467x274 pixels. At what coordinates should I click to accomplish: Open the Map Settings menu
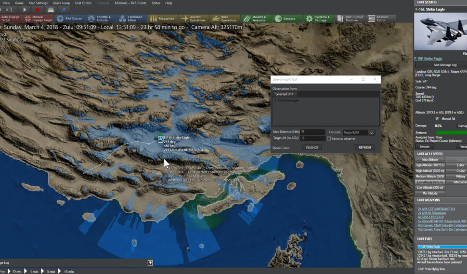pyautogui.click(x=38, y=3)
